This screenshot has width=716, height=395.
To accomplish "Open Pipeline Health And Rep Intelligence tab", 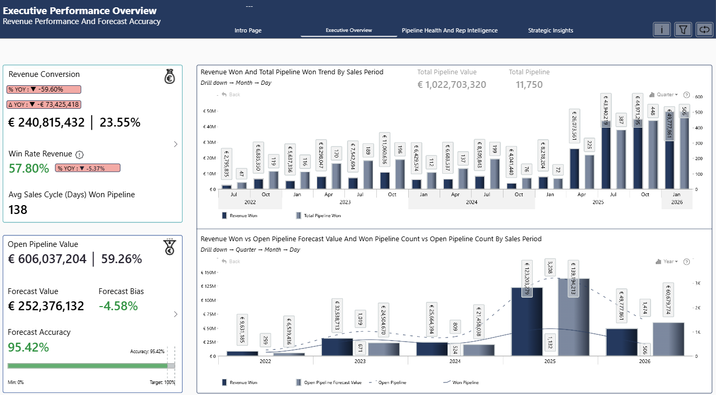I will coord(450,30).
